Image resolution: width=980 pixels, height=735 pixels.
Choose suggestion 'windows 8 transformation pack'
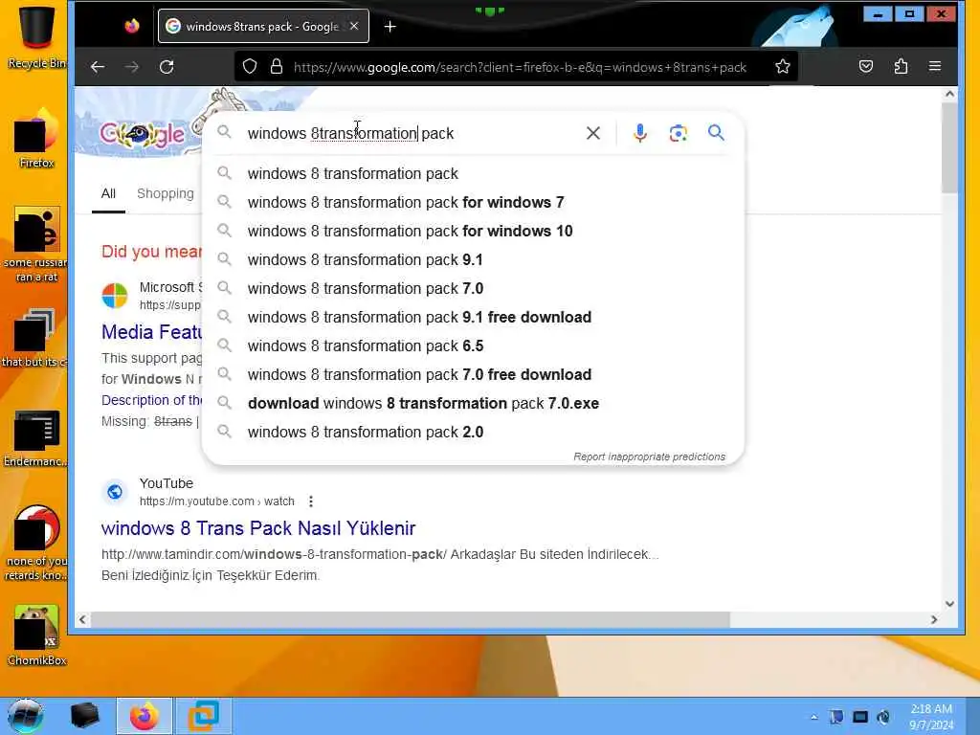473,173
